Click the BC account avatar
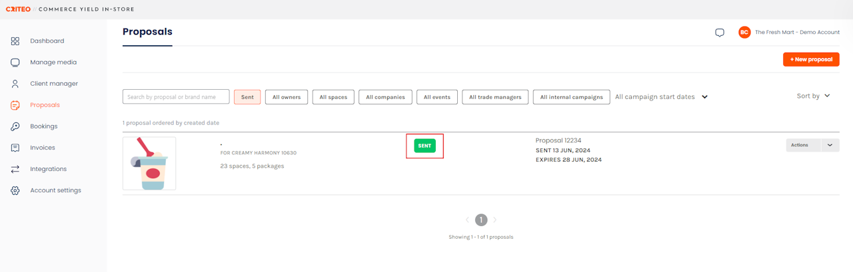This screenshot has width=853, height=272. point(744,33)
